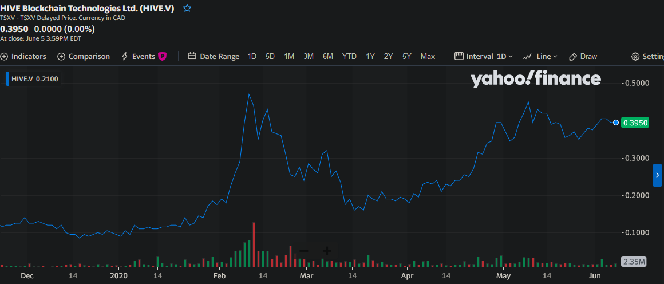Toggle Events on the chart
This screenshot has width=664, height=284.
tap(144, 56)
